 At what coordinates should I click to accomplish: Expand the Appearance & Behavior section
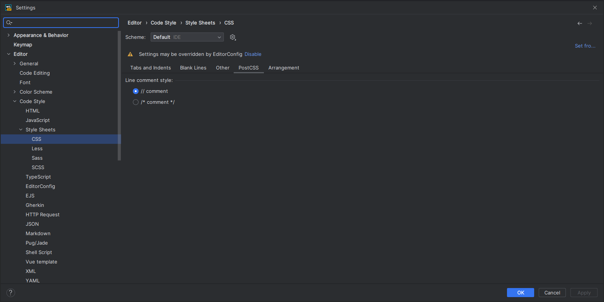click(9, 35)
